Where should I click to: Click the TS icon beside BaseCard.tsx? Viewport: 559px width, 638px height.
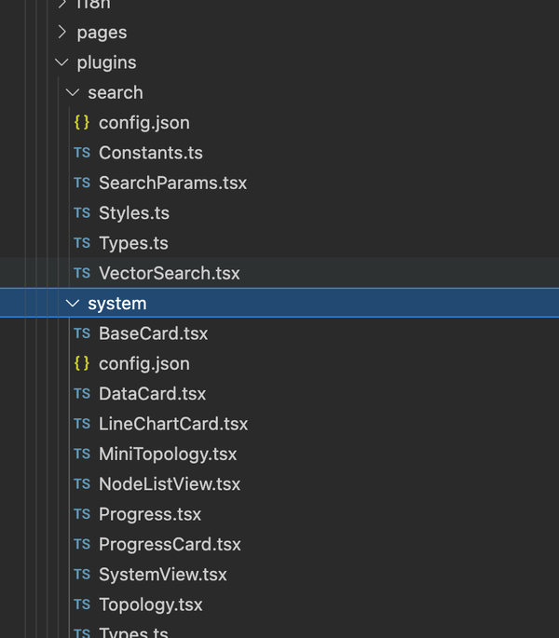tap(82, 333)
